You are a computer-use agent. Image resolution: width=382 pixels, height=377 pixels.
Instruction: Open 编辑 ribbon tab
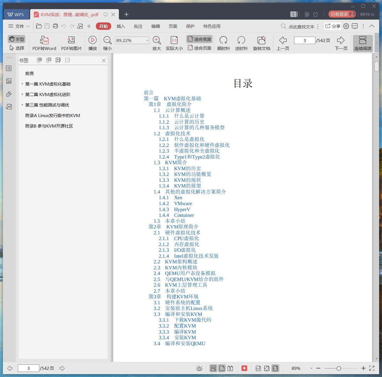[156, 26]
